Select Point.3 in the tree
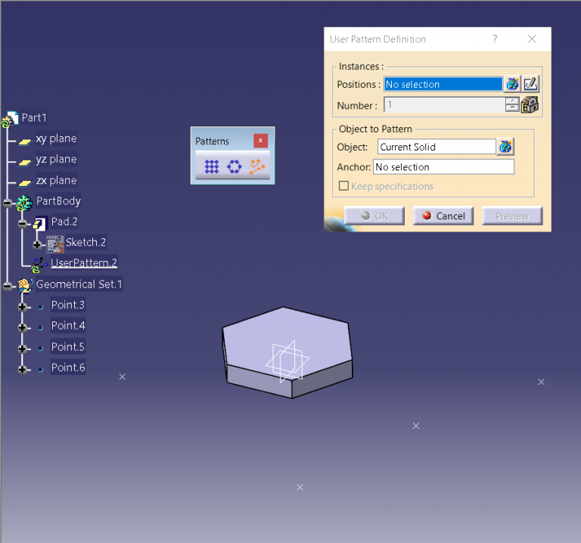 [68, 305]
